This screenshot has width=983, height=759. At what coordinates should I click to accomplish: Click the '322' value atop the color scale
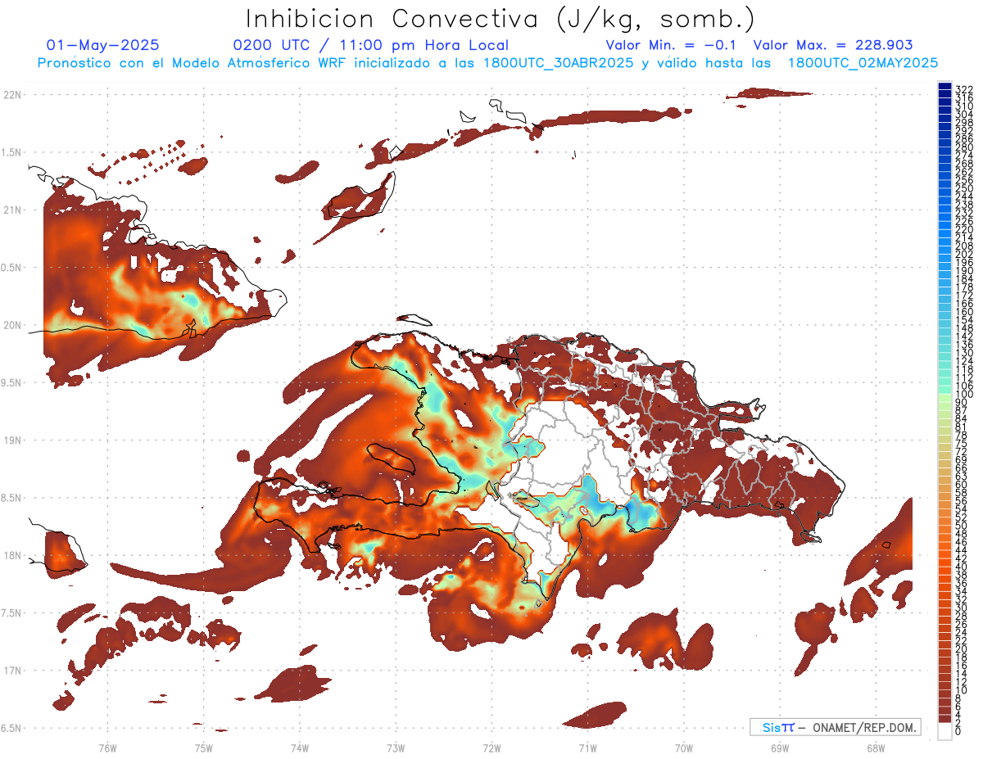tap(963, 88)
